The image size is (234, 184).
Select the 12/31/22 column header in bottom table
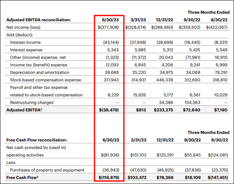pos(165,140)
